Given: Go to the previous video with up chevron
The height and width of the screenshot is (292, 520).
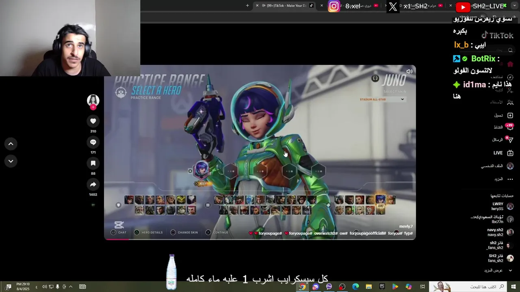Looking at the screenshot, I should 11,144.
